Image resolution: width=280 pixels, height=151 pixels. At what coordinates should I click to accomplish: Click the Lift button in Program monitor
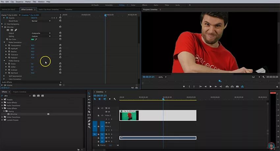[227, 87]
